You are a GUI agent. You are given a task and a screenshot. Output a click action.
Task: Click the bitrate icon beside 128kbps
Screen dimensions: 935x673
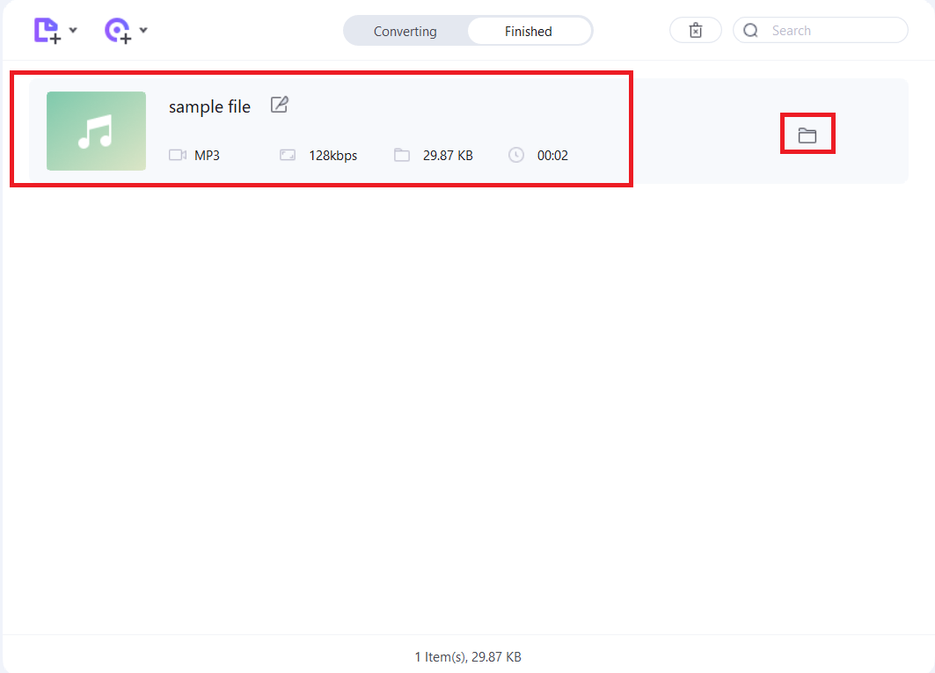tap(288, 155)
